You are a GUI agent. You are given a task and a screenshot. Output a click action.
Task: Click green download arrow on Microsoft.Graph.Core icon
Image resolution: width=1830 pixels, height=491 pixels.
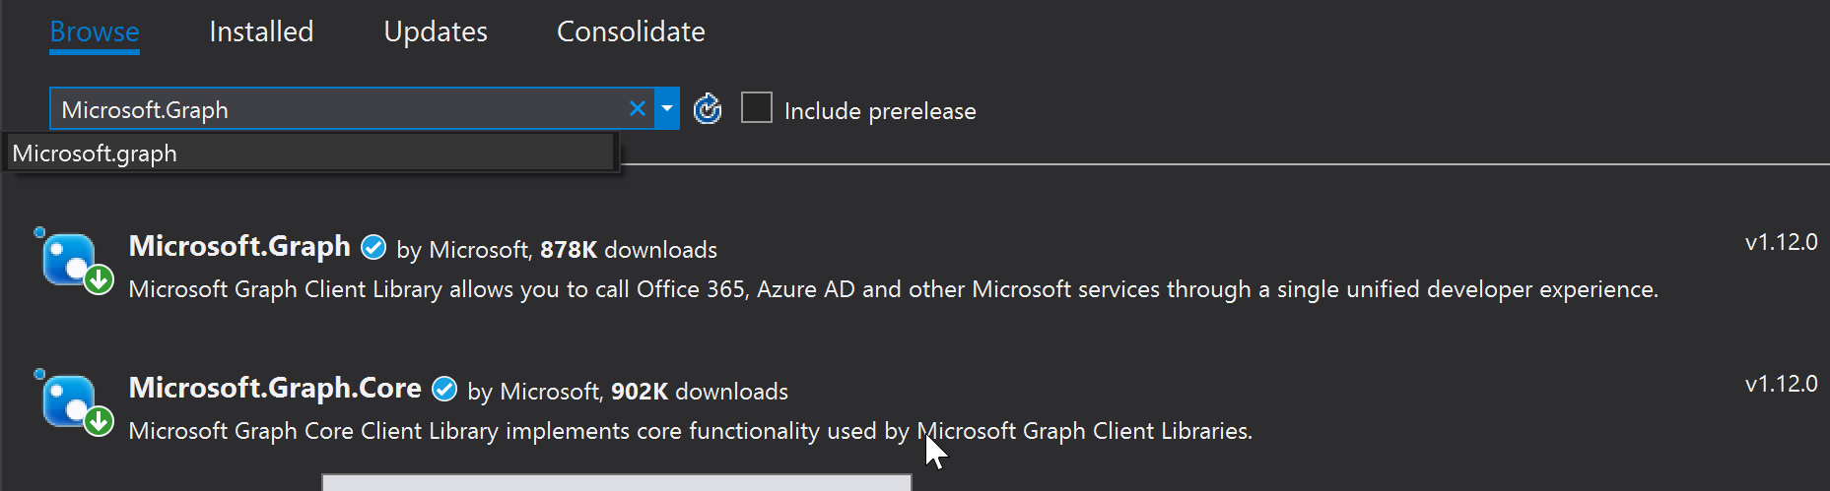coord(99,422)
